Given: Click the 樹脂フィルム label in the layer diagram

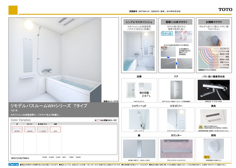Looking at the screenshot, I should click(x=224, y=62).
